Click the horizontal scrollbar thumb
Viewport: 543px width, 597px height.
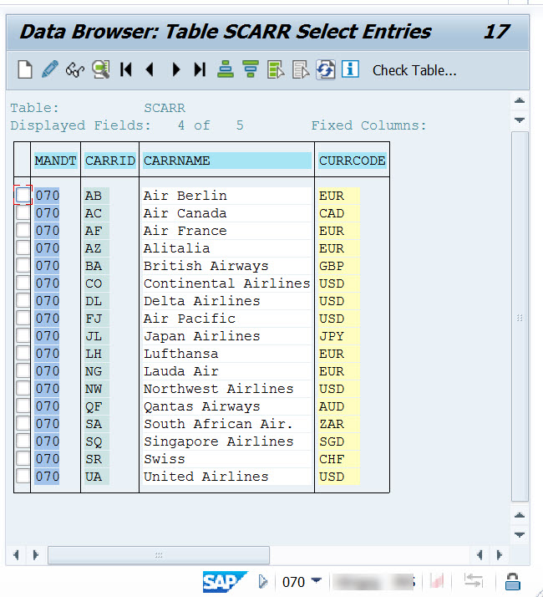158,555
